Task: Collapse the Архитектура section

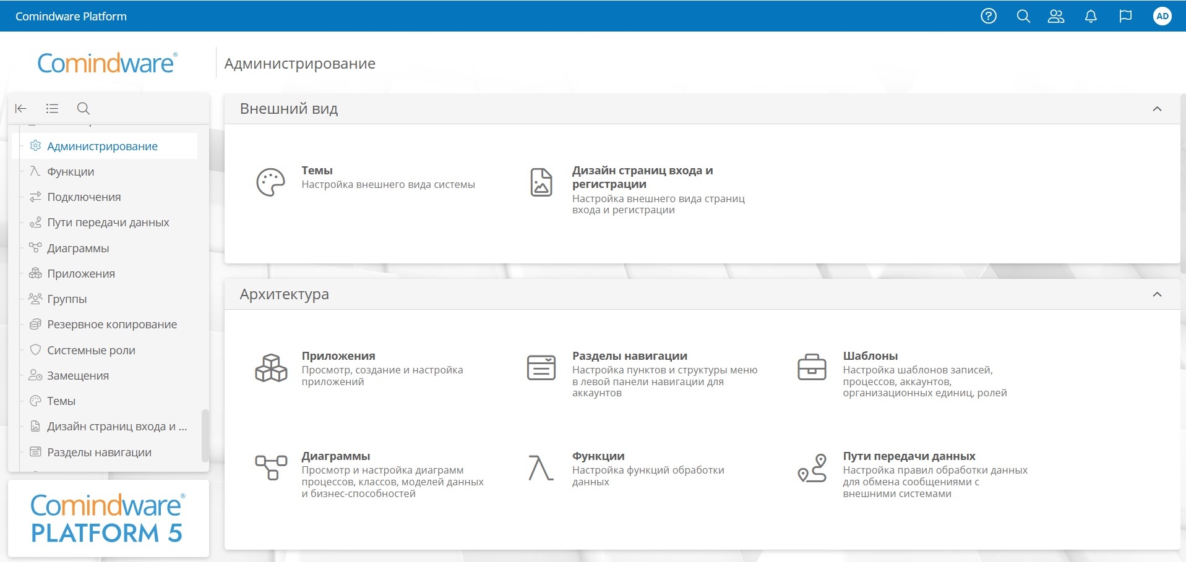Action: point(1157,294)
